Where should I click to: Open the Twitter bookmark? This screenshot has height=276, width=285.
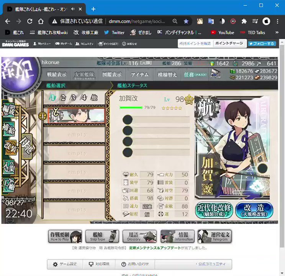[114, 33]
